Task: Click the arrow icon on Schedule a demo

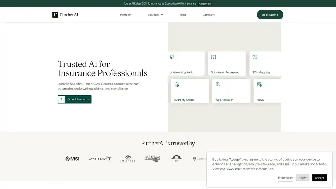Action: [x=62, y=99]
